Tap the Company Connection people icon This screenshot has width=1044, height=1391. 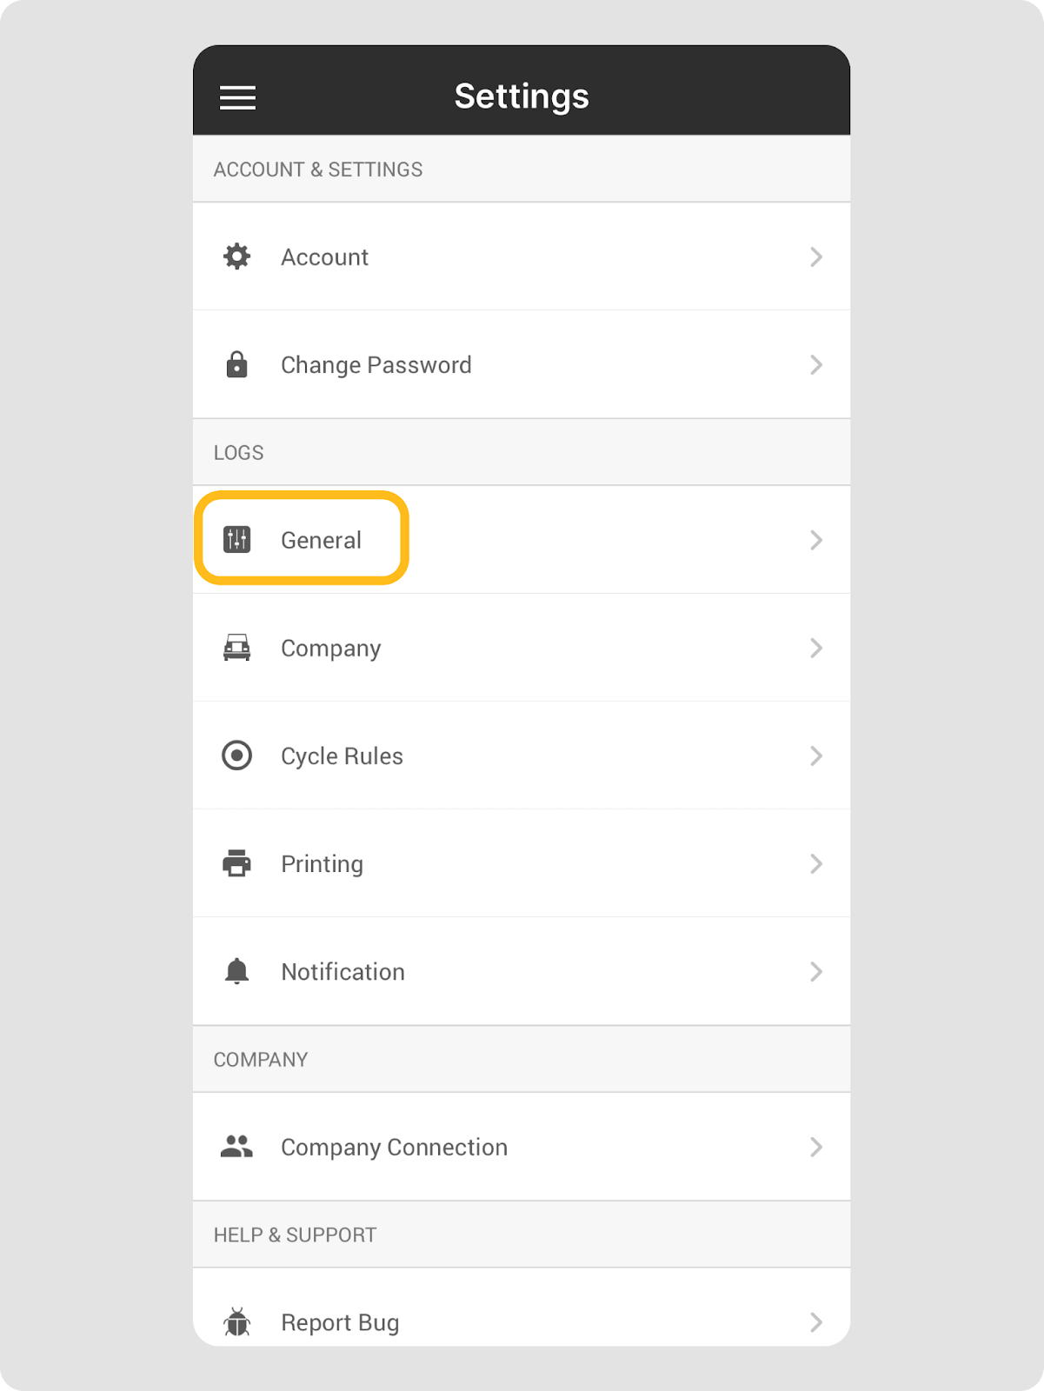tap(236, 1147)
